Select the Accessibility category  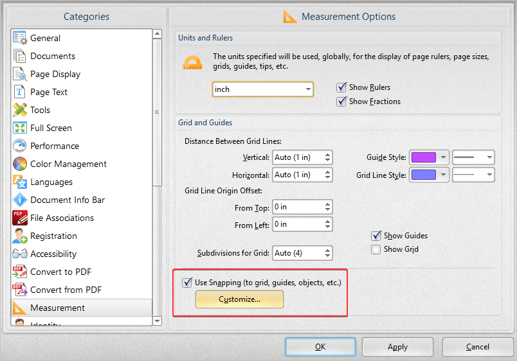click(82, 254)
